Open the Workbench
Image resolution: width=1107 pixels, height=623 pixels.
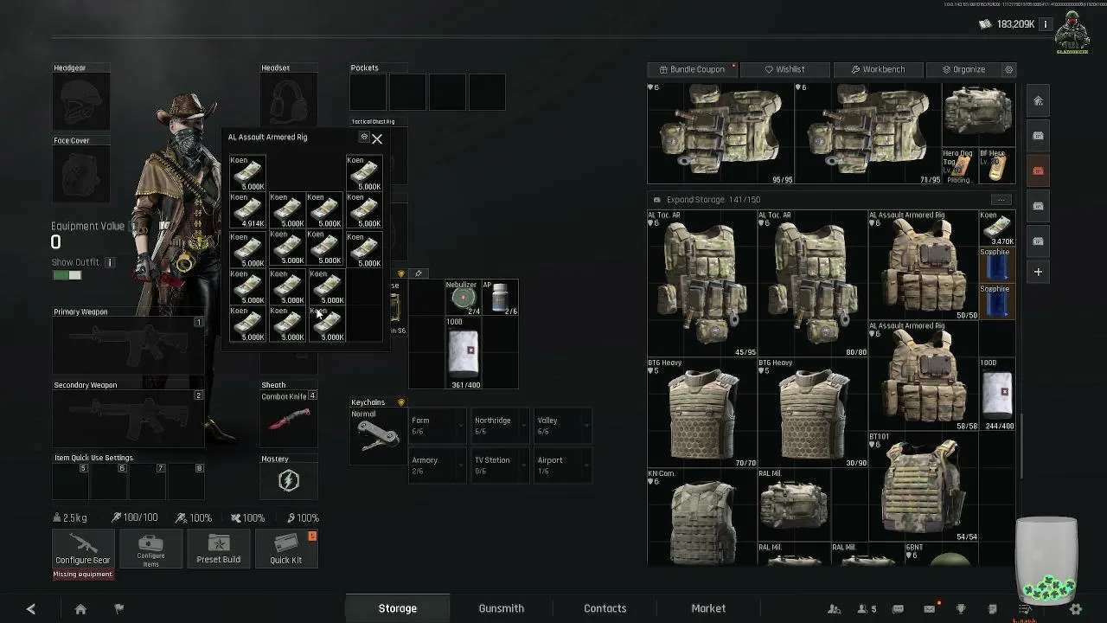pos(878,69)
